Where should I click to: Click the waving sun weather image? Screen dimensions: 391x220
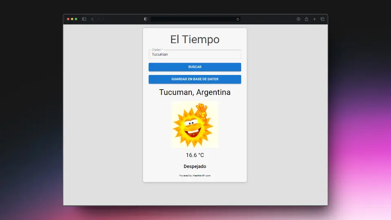click(x=195, y=124)
